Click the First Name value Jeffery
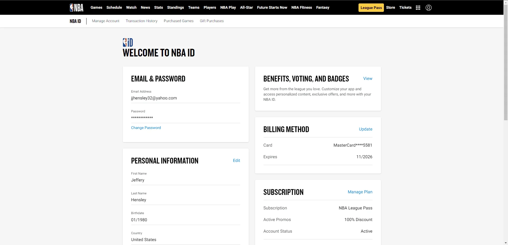Screen dimensions: 508x245 coord(138,180)
